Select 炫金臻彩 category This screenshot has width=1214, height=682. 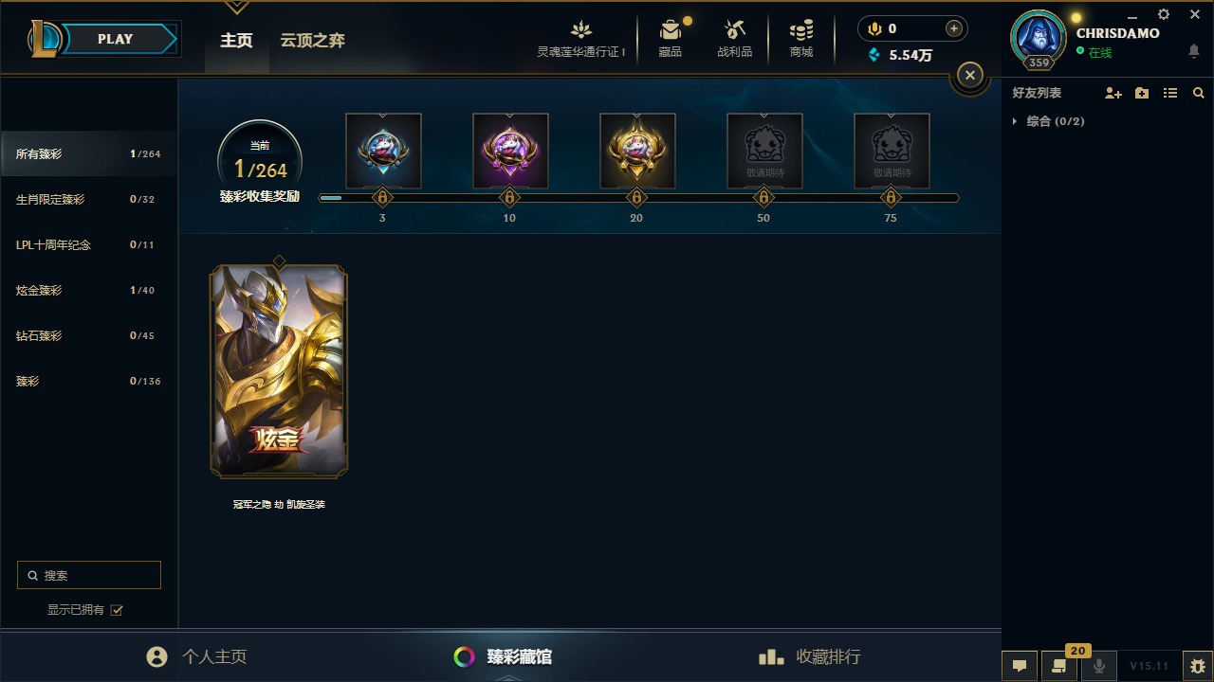click(89, 290)
